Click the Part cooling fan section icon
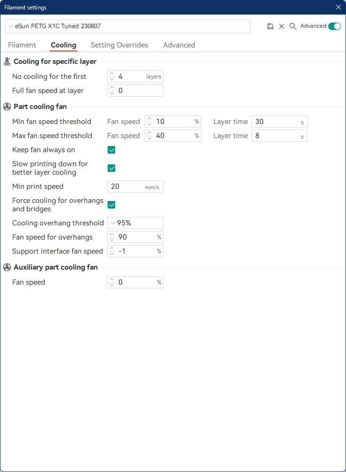Image resolution: width=346 pixels, height=472 pixels. [x=7, y=106]
